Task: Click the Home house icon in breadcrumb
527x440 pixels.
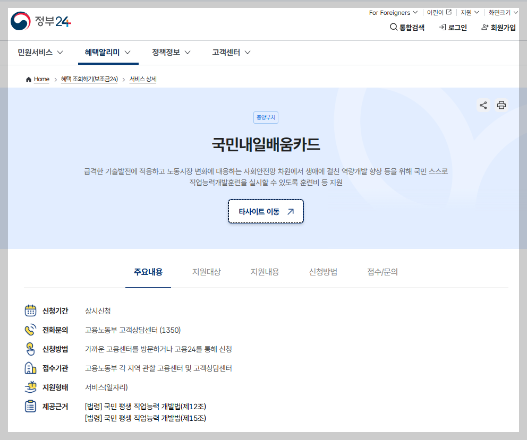Action: pos(28,79)
